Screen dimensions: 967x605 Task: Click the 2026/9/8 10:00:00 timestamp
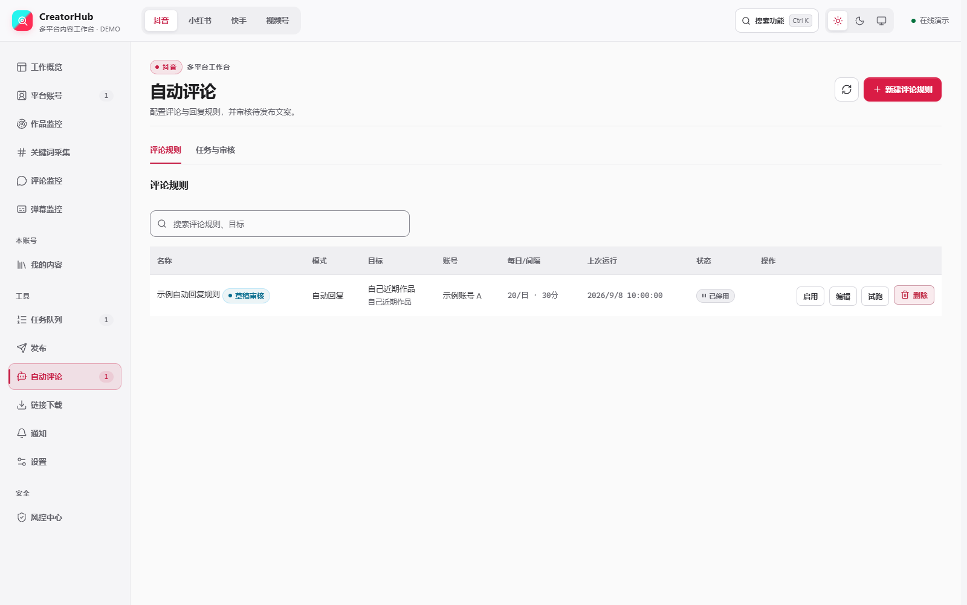pyautogui.click(x=625, y=296)
